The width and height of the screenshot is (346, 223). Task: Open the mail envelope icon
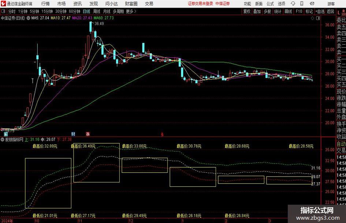[x=312, y=4]
